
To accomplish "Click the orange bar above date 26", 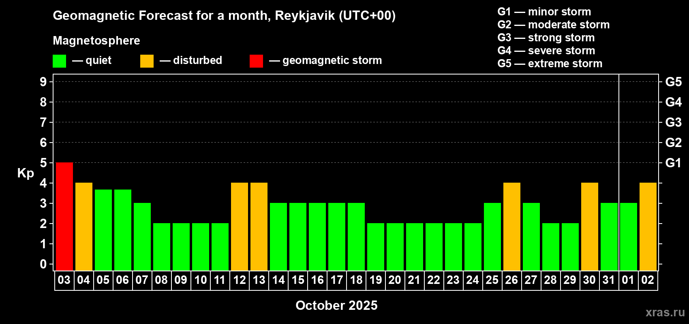I will tap(512, 226).
